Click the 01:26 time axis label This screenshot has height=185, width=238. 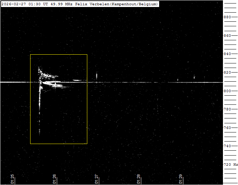click(x=55, y=179)
